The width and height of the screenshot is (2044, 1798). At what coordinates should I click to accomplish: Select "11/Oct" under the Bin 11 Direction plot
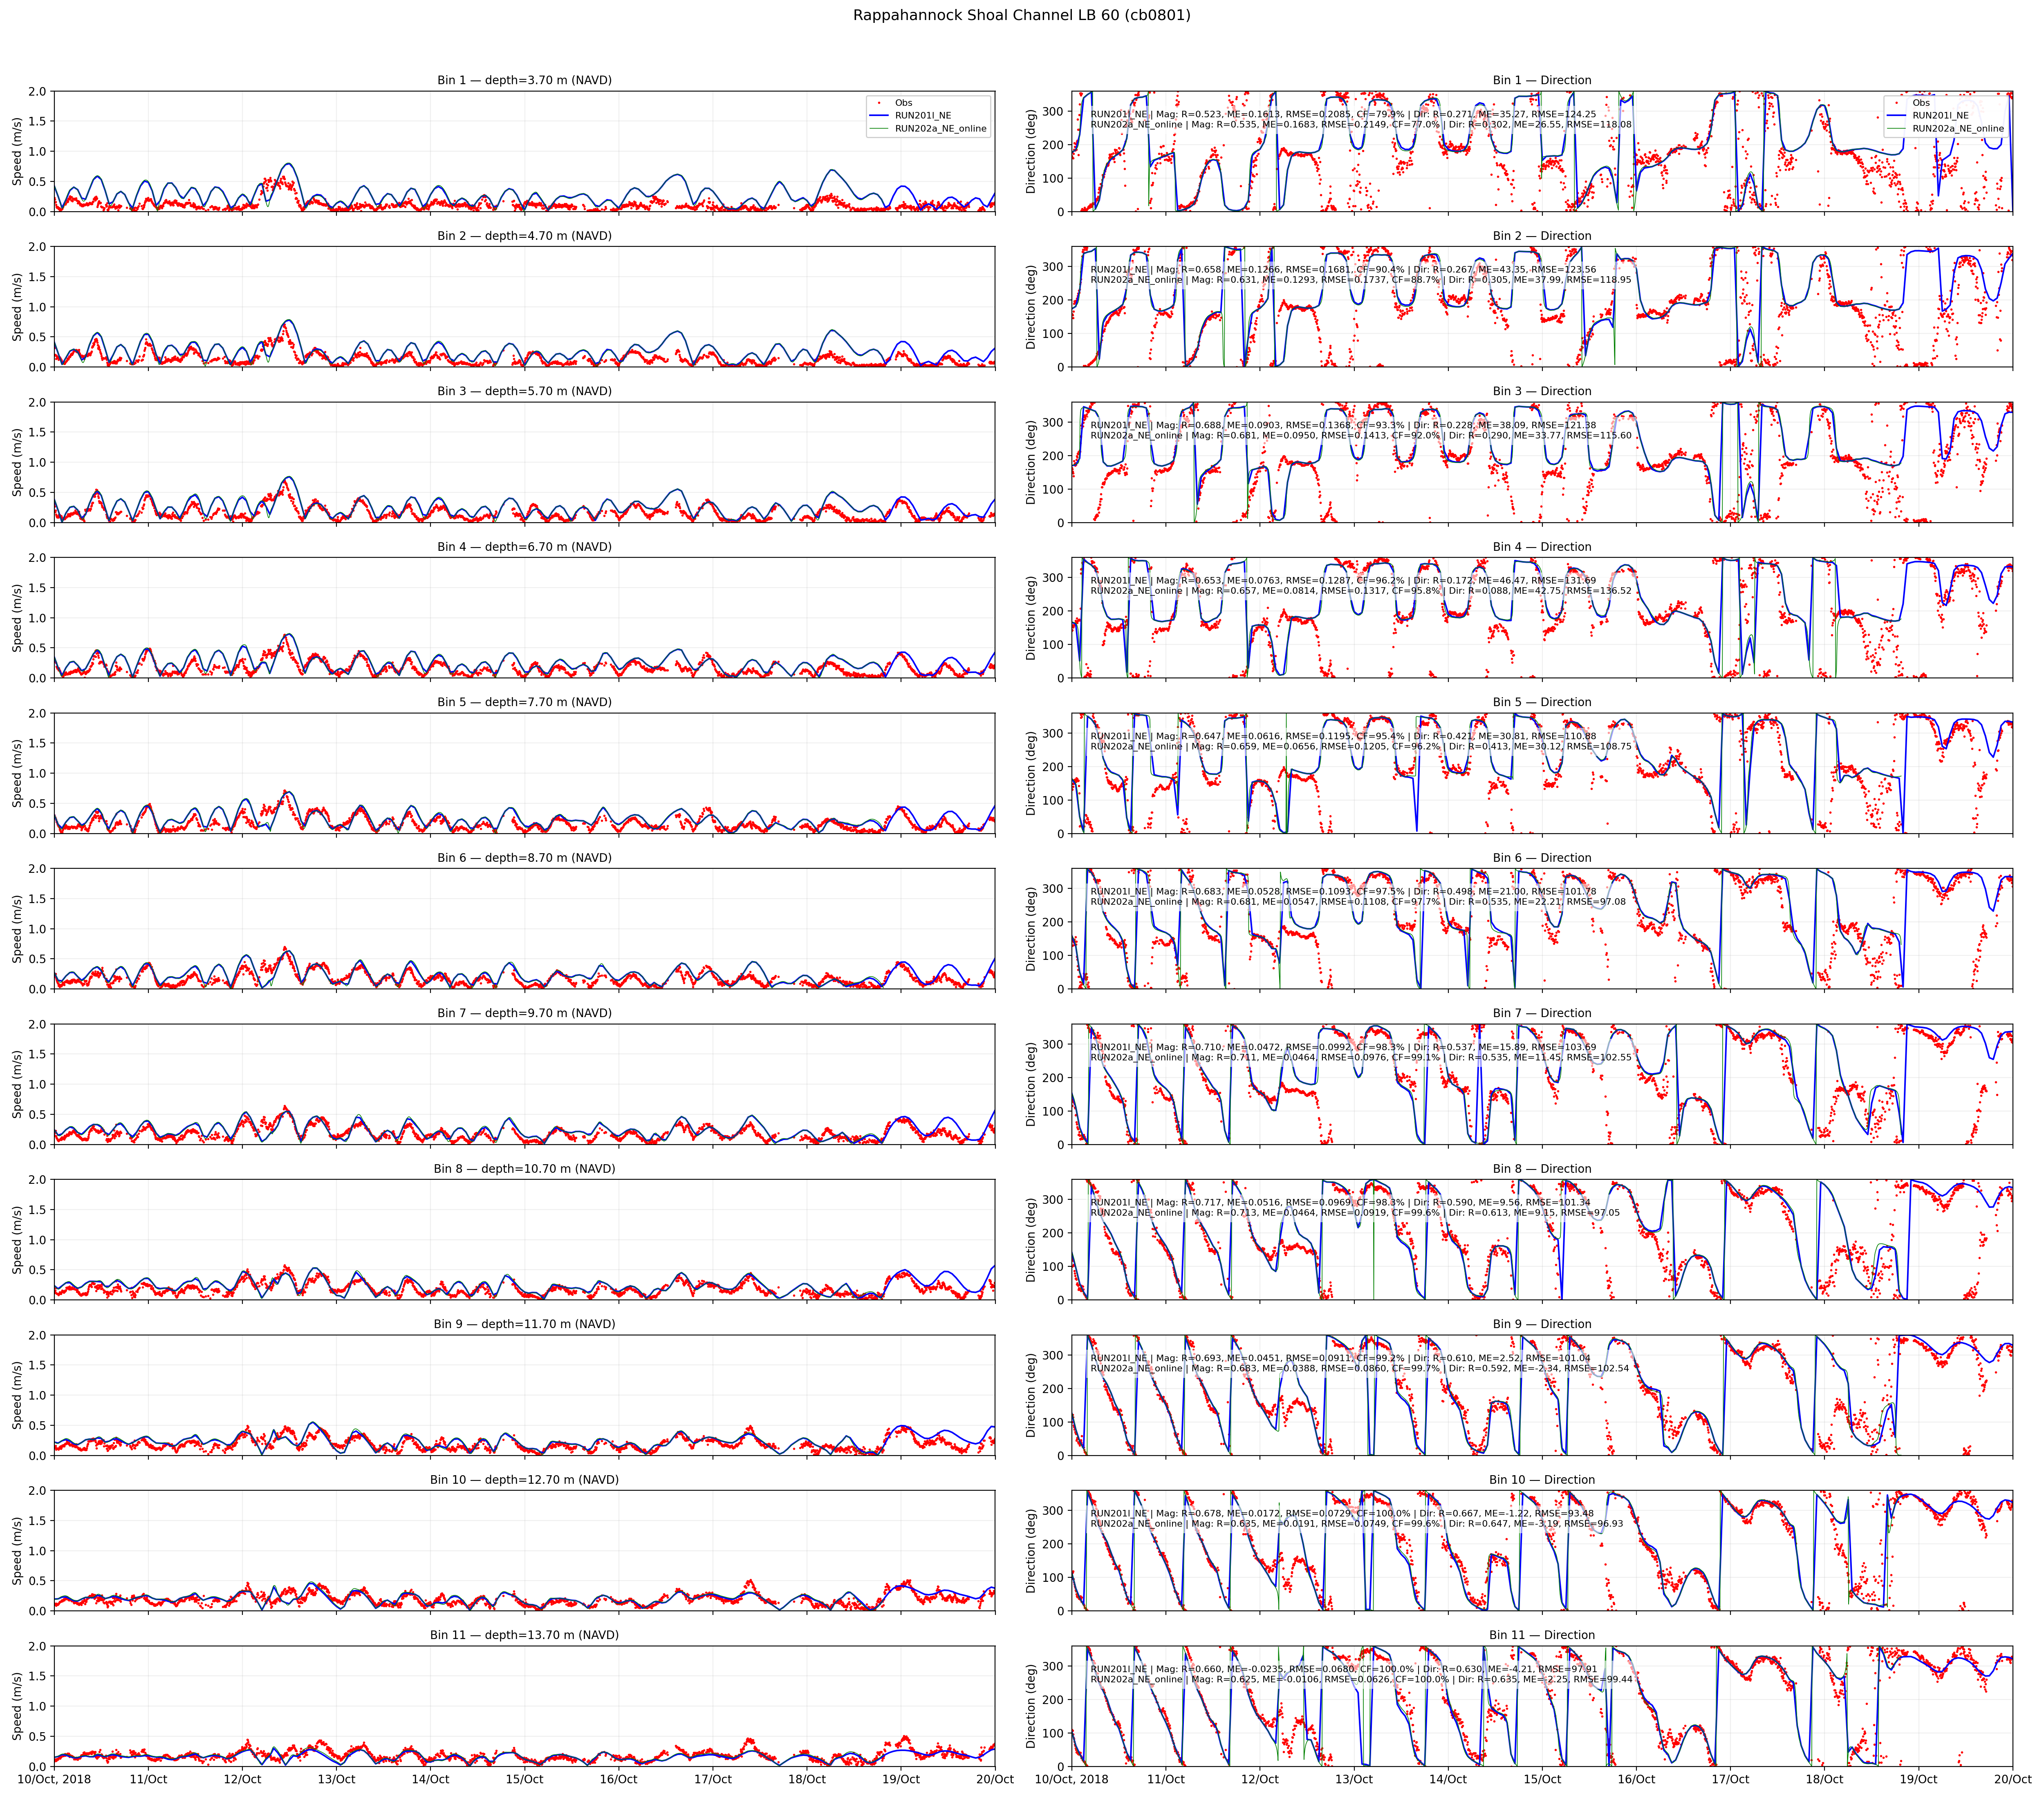coord(1166,1780)
